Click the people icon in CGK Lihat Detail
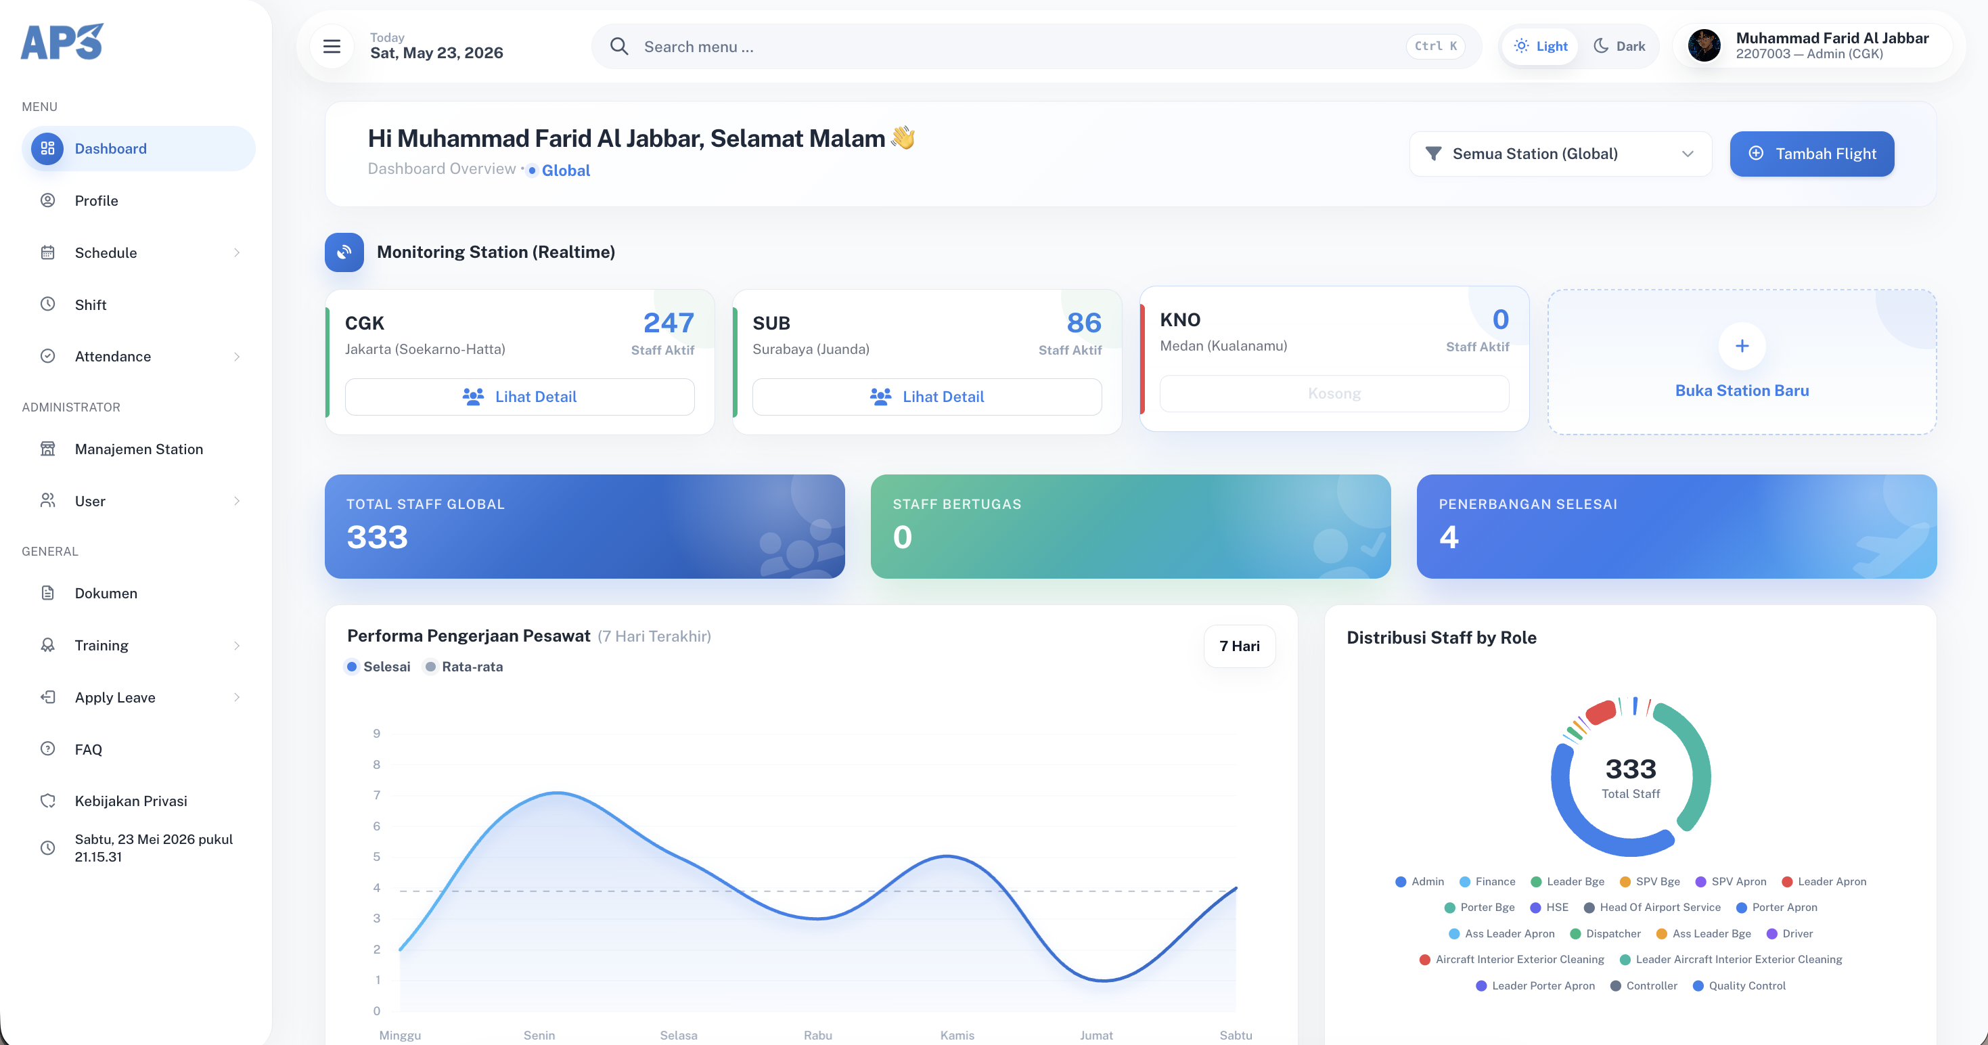The width and height of the screenshot is (1988, 1045). tap(473, 397)
